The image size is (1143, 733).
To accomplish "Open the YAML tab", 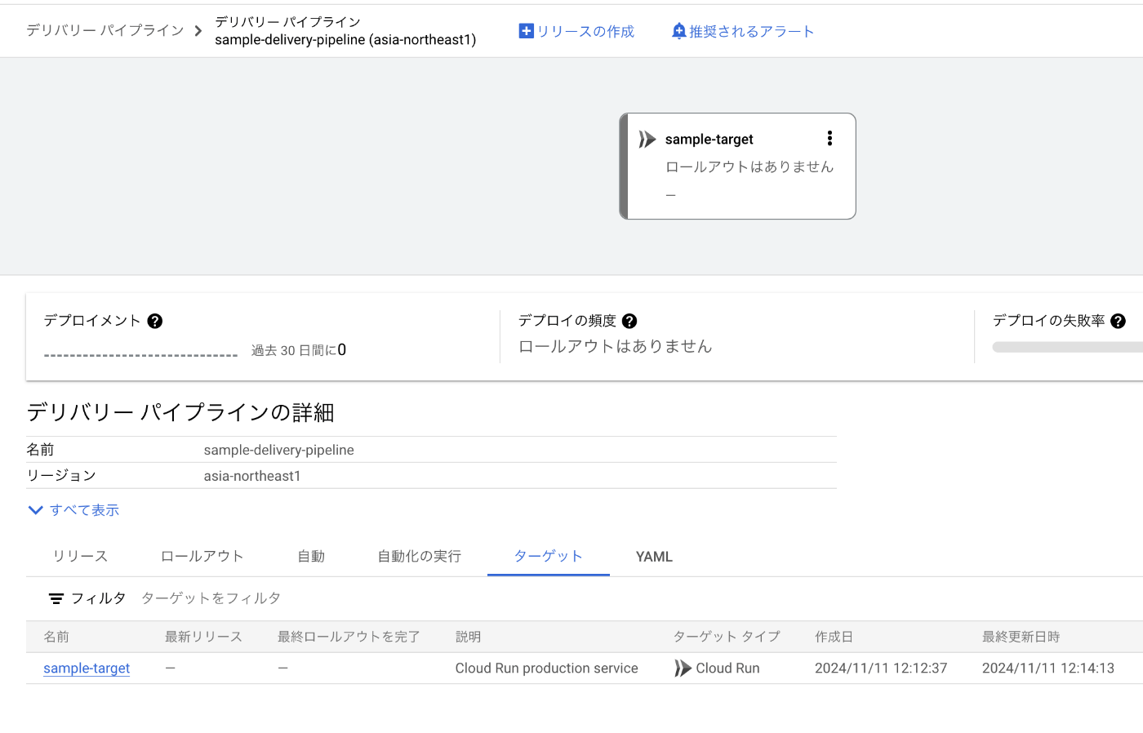I will (x=654, y=557).
